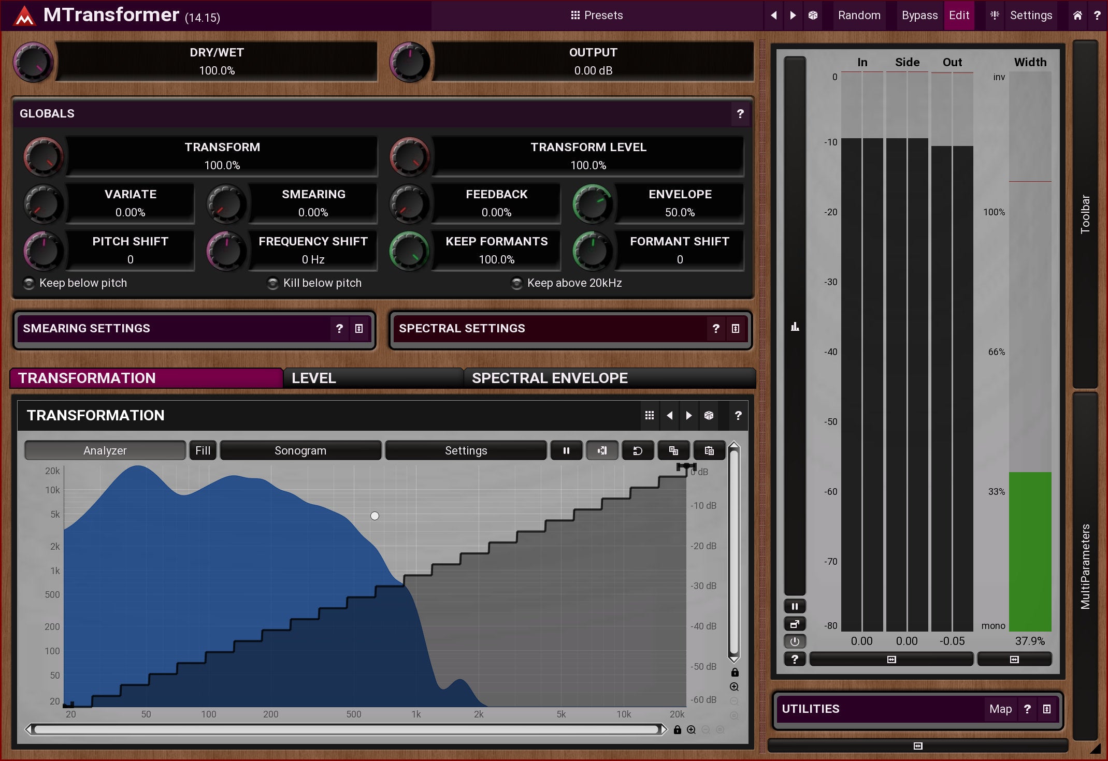Click the copy icon above transformation graph

coord(673,450)
